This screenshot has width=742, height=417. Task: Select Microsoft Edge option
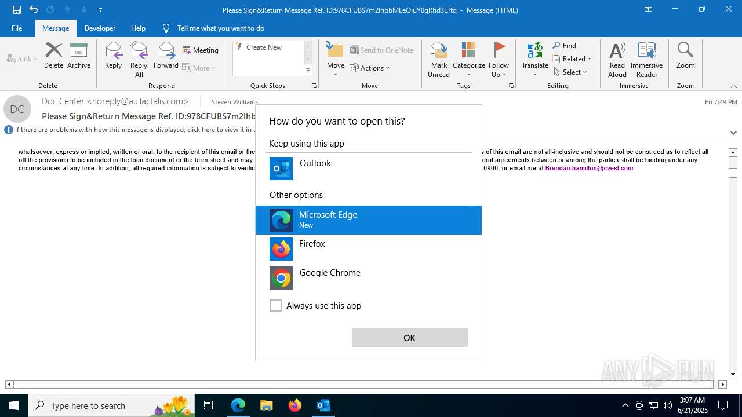369,220
